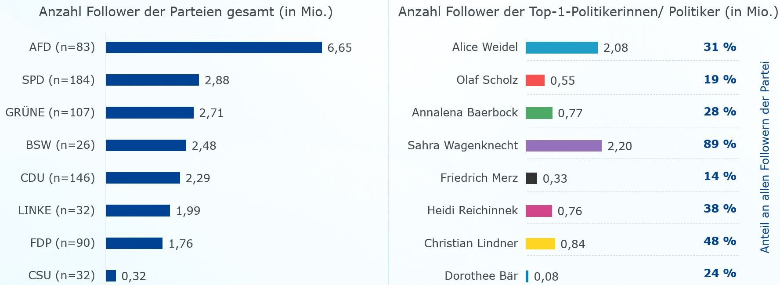Click the small CSU bar

tap(111, 276)
